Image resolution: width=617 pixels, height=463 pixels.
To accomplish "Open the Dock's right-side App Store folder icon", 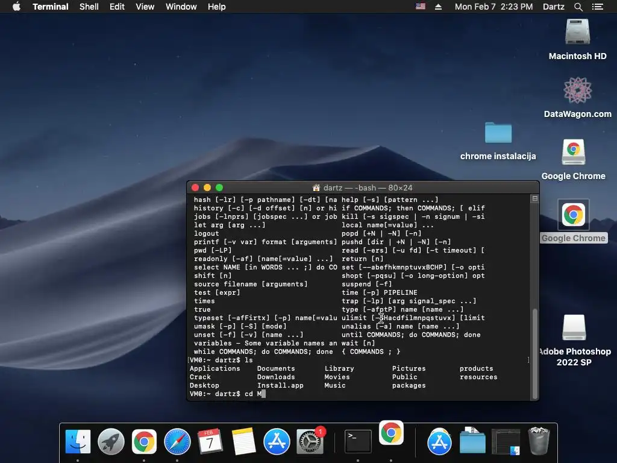I will [439, 441].
